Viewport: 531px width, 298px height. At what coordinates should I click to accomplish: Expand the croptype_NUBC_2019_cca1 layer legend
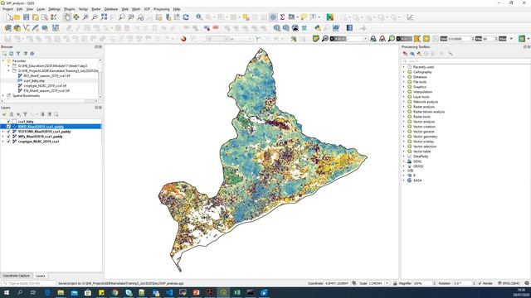[3, 142]
